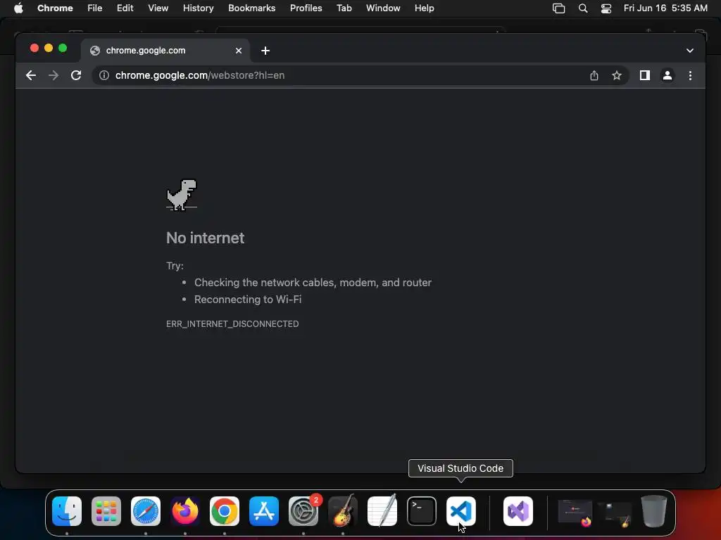This screenshot has height=540, width=721.
Task: Toggle the Chrome side panel icon
Action: point(645,75)
